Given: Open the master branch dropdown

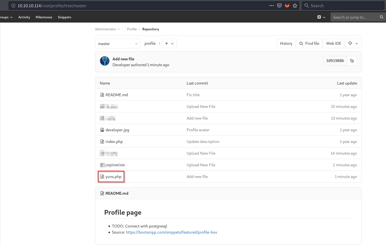Looking at the screenshot, I should click(x=118, y=44).
